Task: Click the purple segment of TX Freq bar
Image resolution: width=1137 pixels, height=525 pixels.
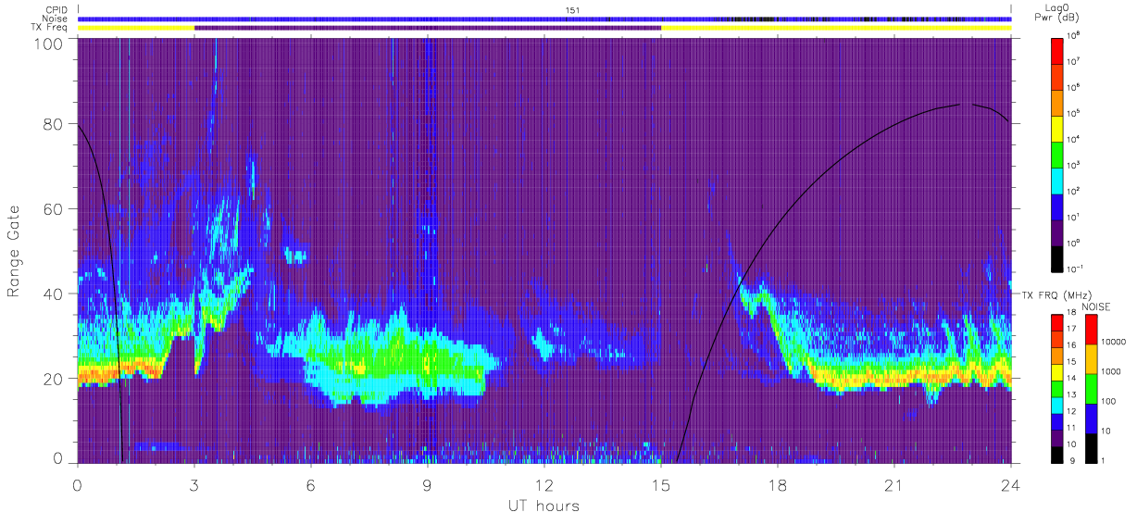Action: point(428,28)
